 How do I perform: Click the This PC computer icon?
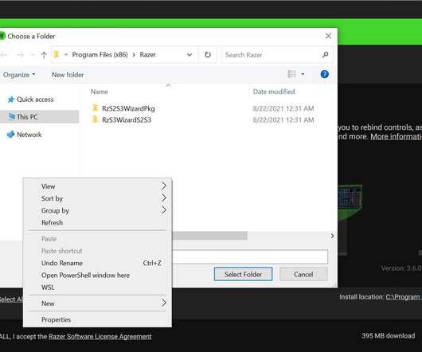11,116
